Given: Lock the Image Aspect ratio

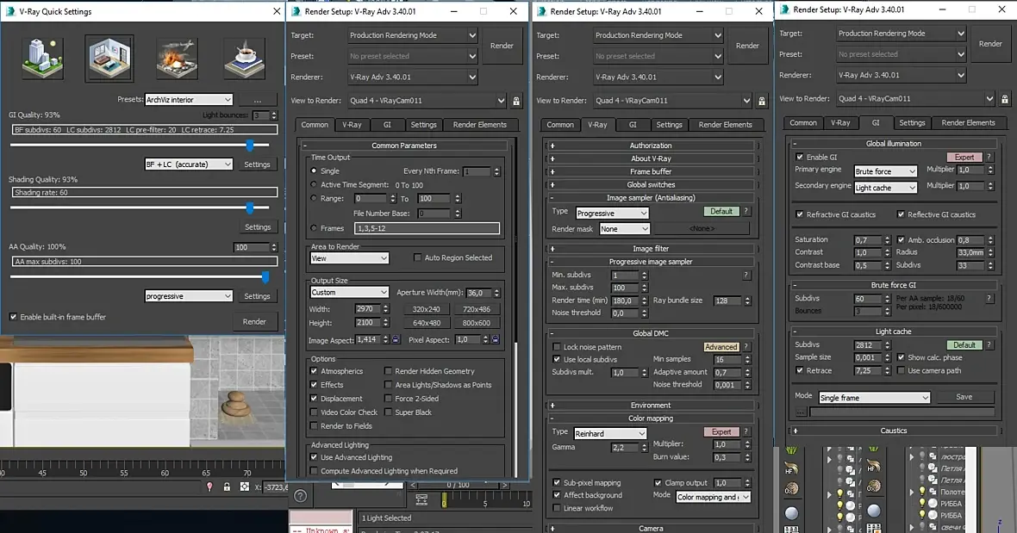Looking at the screenshot, I should (x=396, y=339).
